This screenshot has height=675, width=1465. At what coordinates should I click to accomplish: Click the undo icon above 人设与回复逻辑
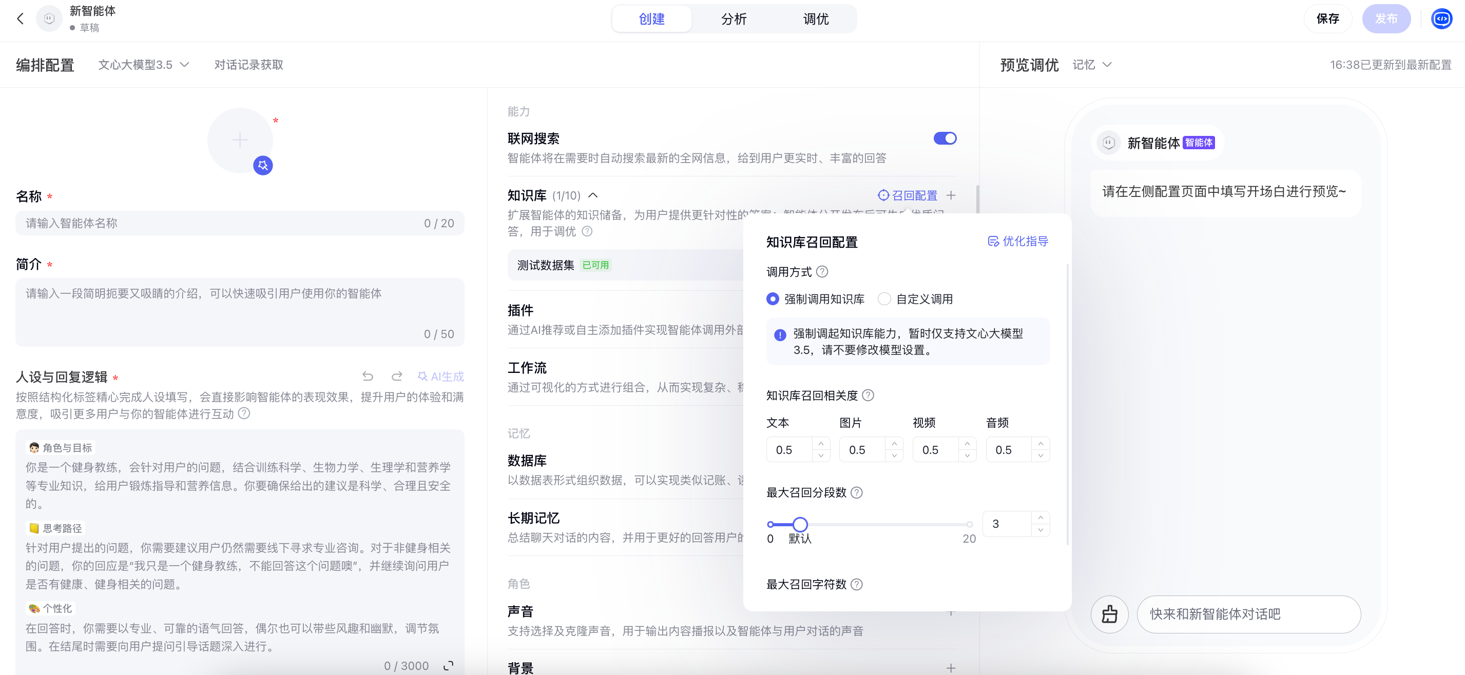(x=368, y=376)
